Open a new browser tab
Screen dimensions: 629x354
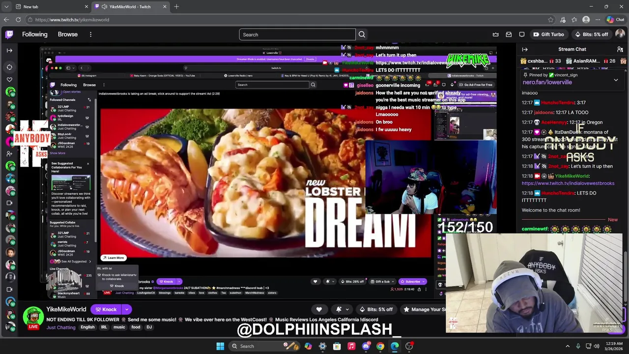click(x=176, y=6)
